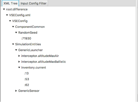Collapse the inventory.current node arrow
Image resolution: width=138 pixels, height=102 pixels.
click(x=19, y=67)
